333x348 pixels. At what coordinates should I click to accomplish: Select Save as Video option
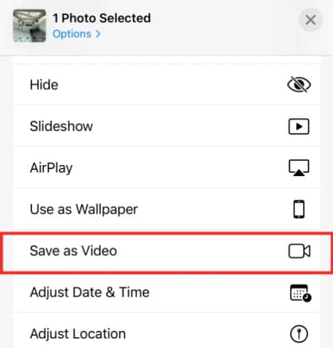[x=167, y=251]
